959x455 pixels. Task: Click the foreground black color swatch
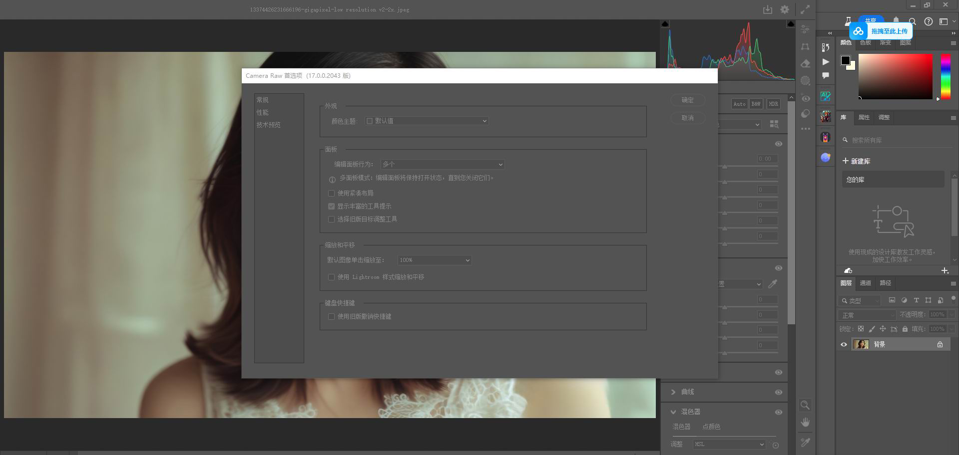[845, 60]
